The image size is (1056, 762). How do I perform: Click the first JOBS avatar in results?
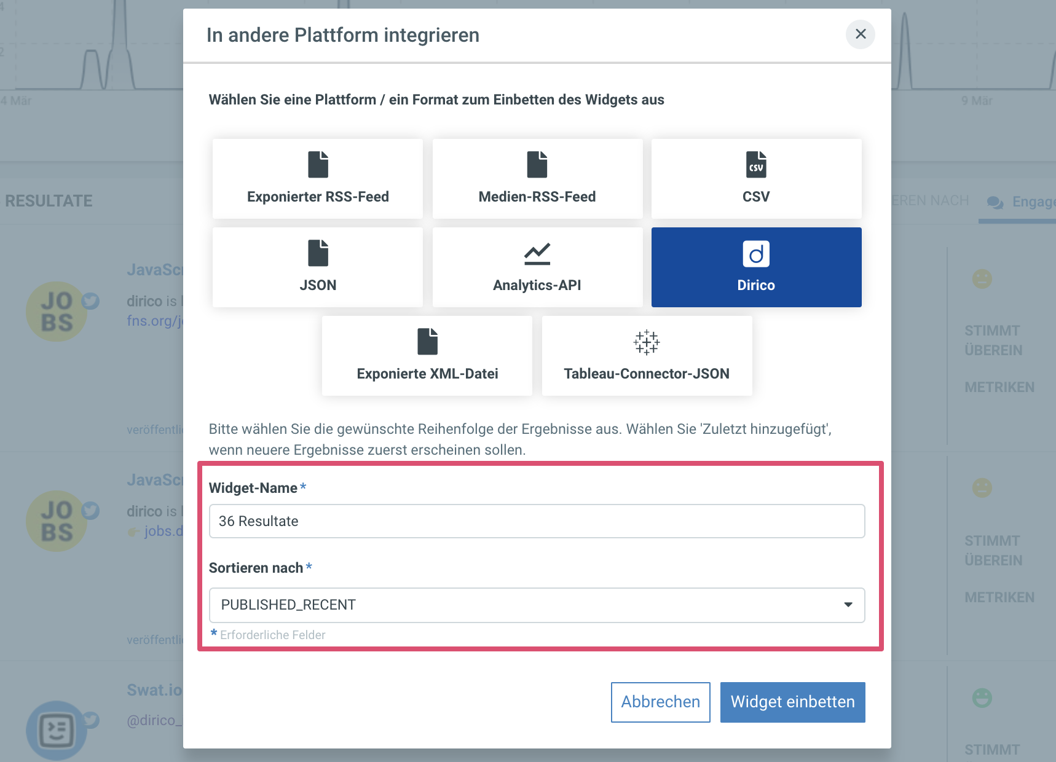[57, 312]
